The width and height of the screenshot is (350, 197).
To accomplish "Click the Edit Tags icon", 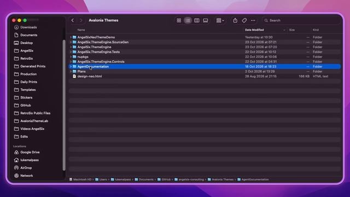I will [x=244, y=20].
